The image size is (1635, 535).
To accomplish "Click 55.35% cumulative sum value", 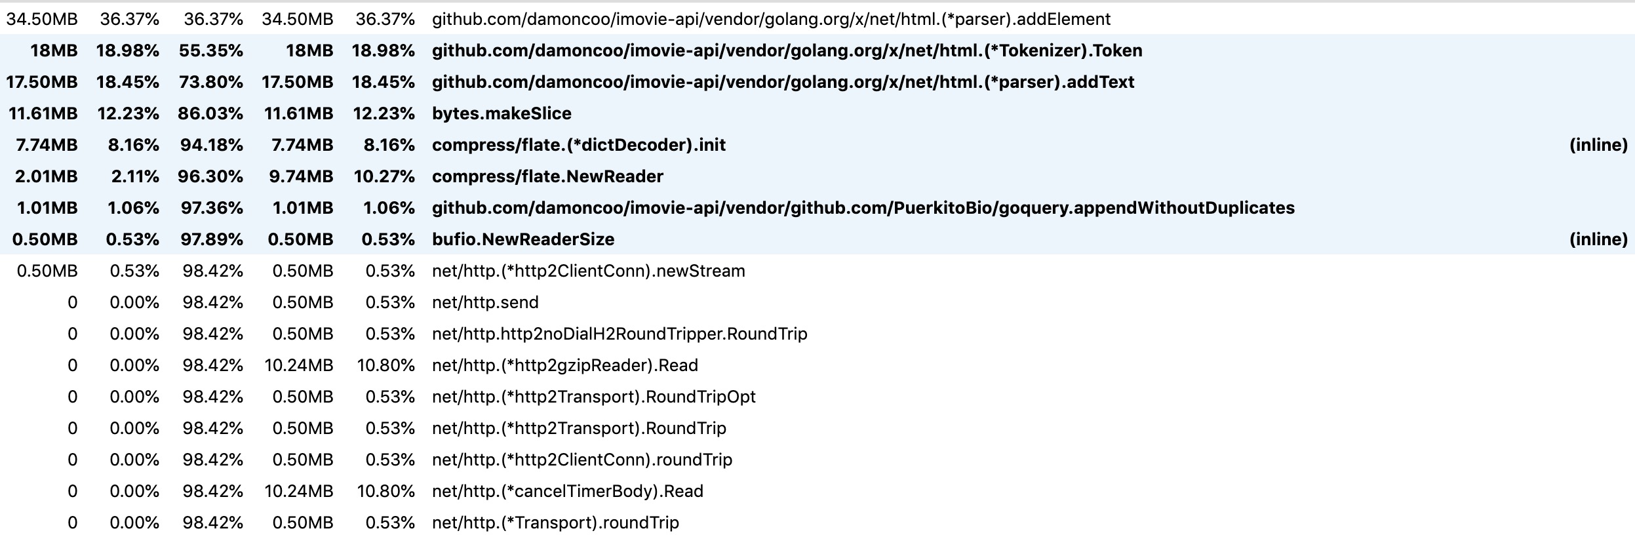I will coord(210,50).
